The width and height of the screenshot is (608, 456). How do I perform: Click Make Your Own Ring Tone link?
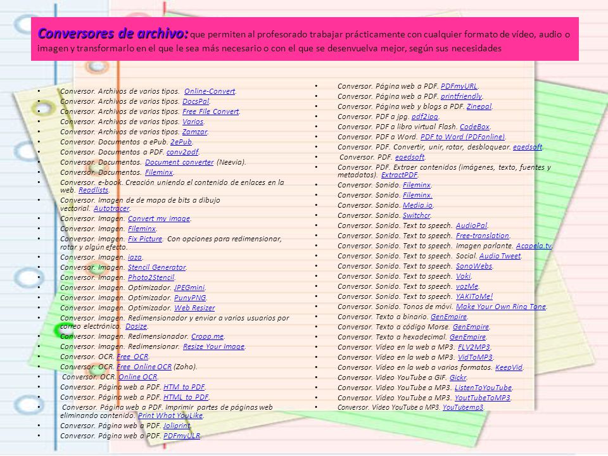(501, 307)
